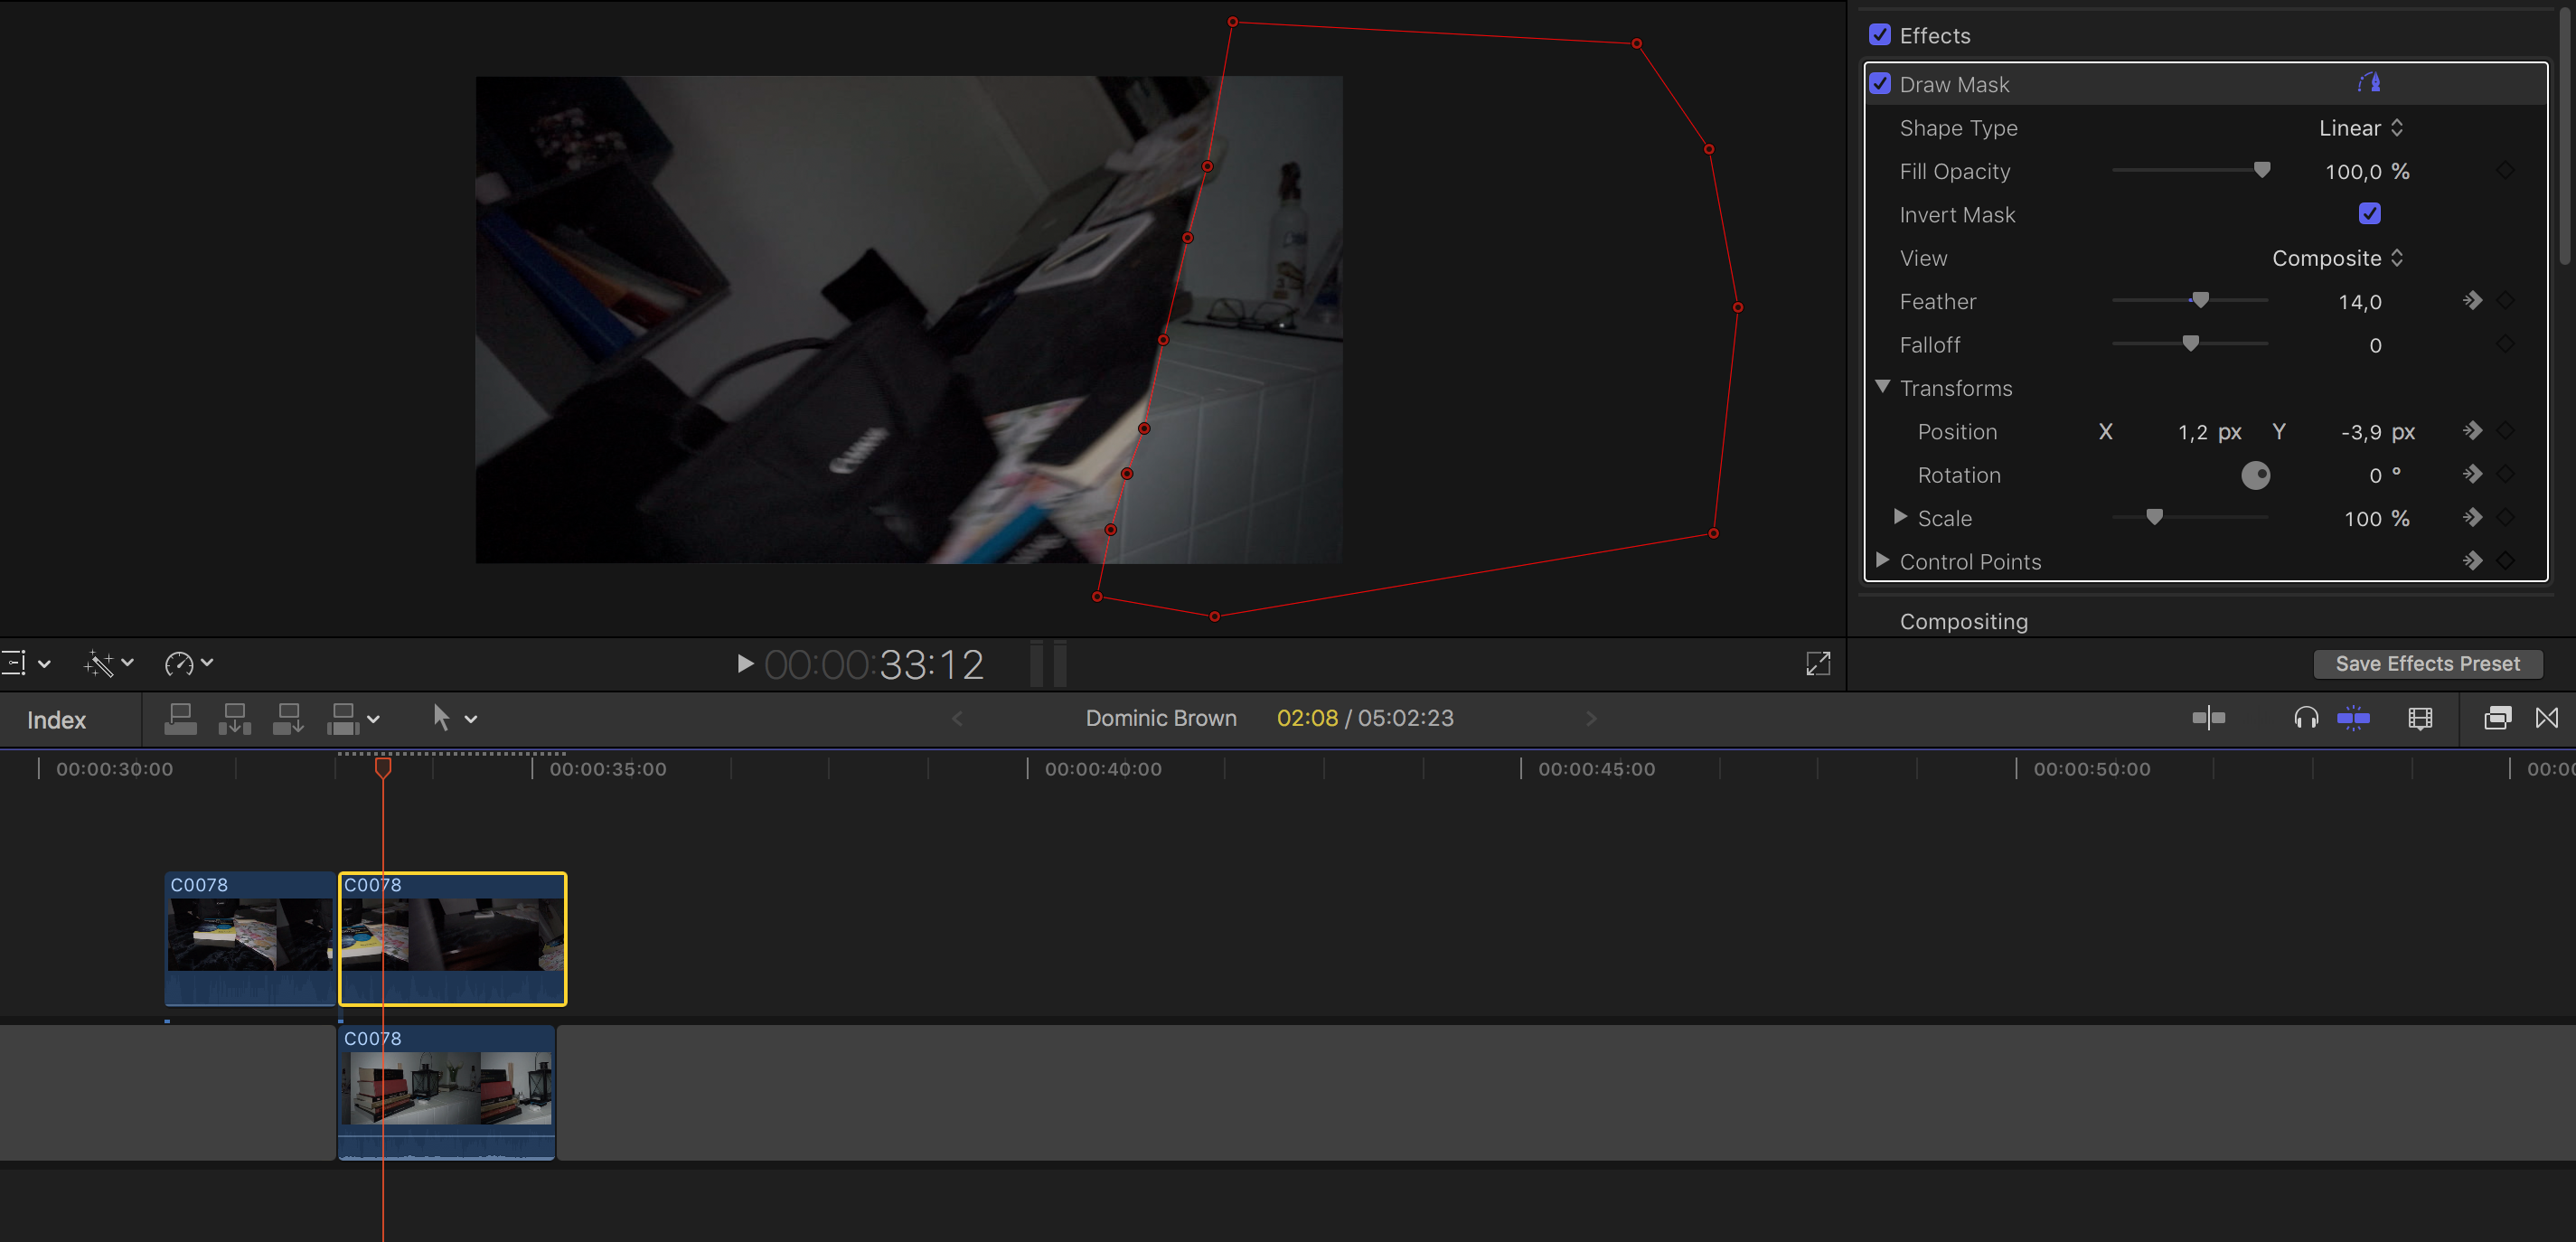Toggle timeline snapping icon
This screenshot has width=2576, height=1242.
(2353, 718)
